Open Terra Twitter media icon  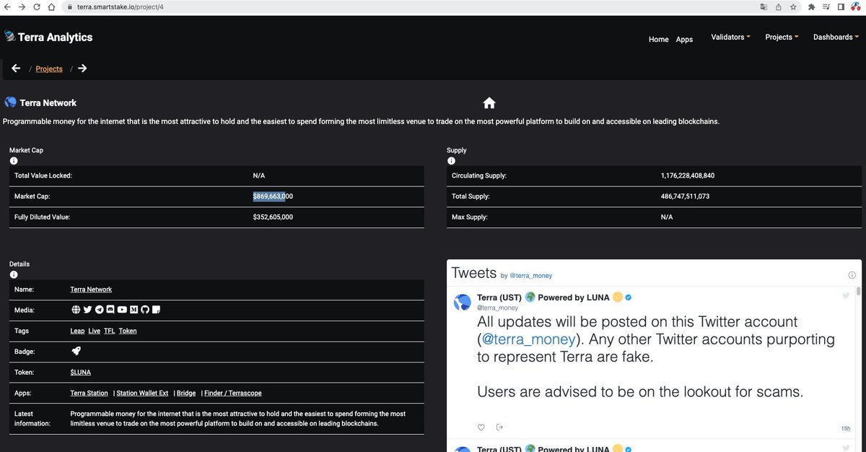click(87, 310)
